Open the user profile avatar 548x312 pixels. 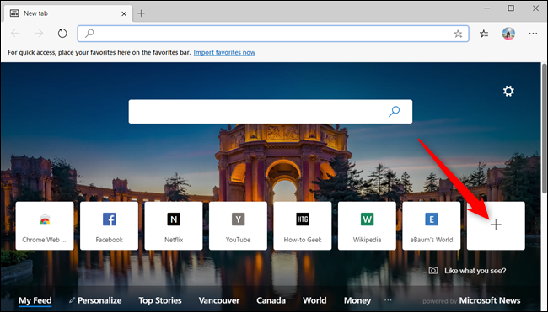point(508,34)
